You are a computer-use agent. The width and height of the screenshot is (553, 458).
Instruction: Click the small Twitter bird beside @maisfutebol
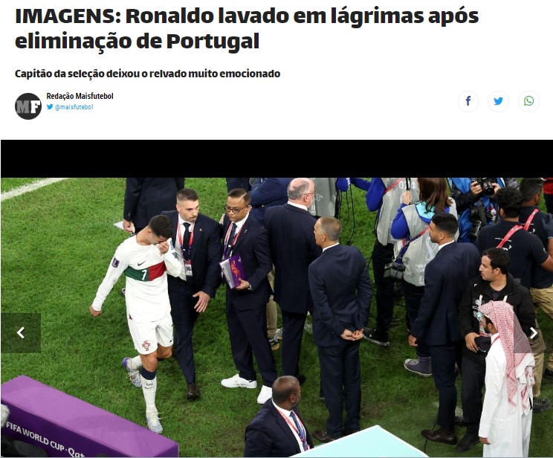[x=50, y=106]
